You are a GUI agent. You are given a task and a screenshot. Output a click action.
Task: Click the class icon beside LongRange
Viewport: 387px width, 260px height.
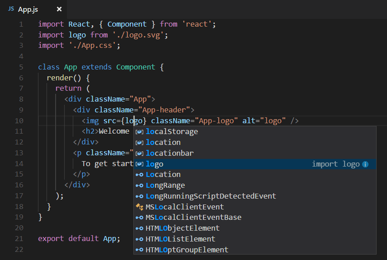click(139, 185)
